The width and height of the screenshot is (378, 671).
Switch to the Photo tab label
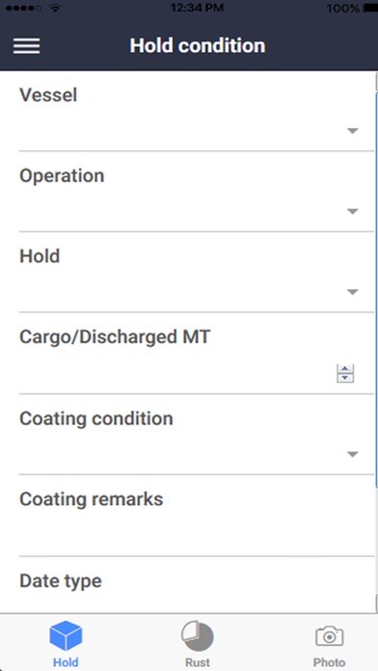pyautogui.click(x=329, y=662)
